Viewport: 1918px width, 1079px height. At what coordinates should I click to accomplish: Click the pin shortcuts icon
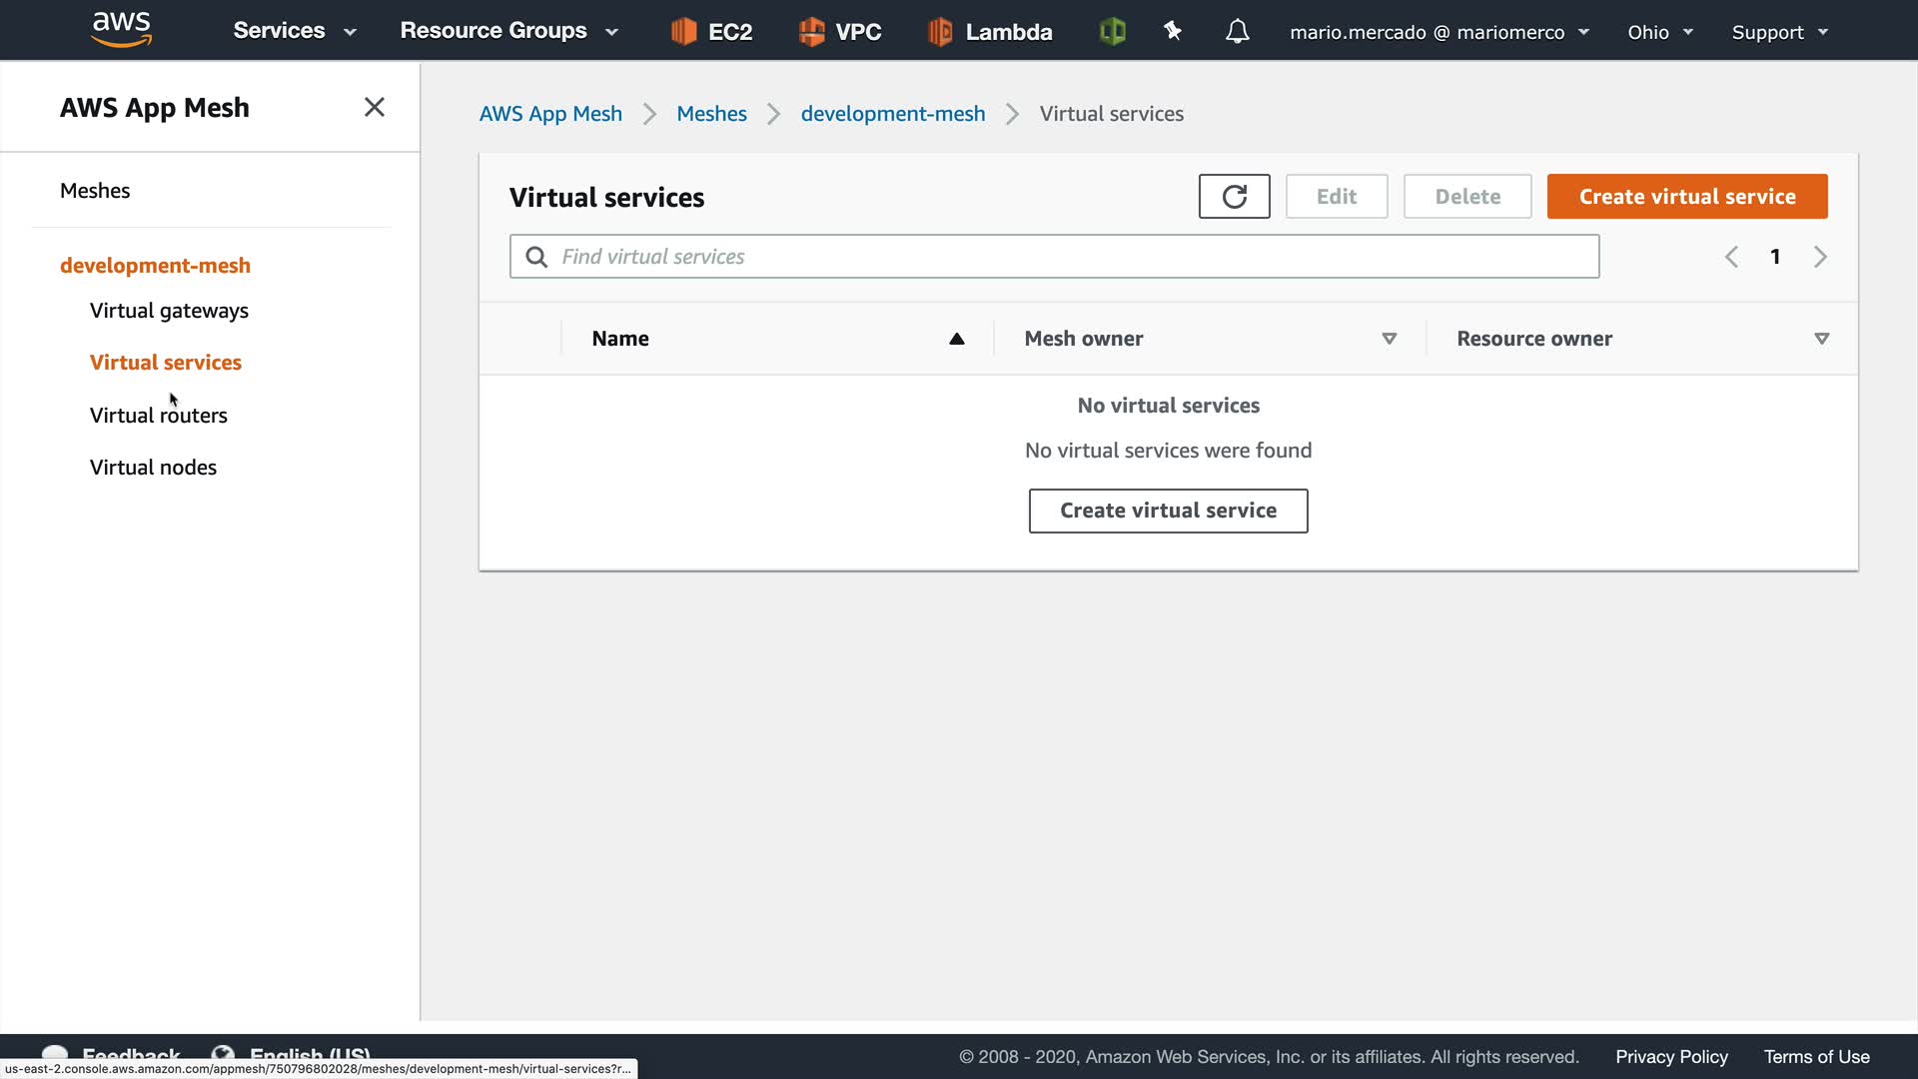click(1173, 32)
